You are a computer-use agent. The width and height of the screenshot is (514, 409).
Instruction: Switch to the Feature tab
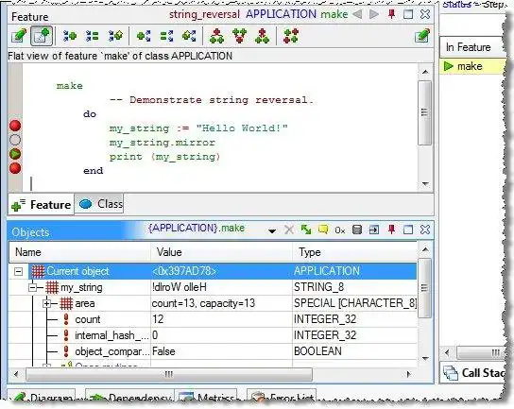tap(41, 204)
